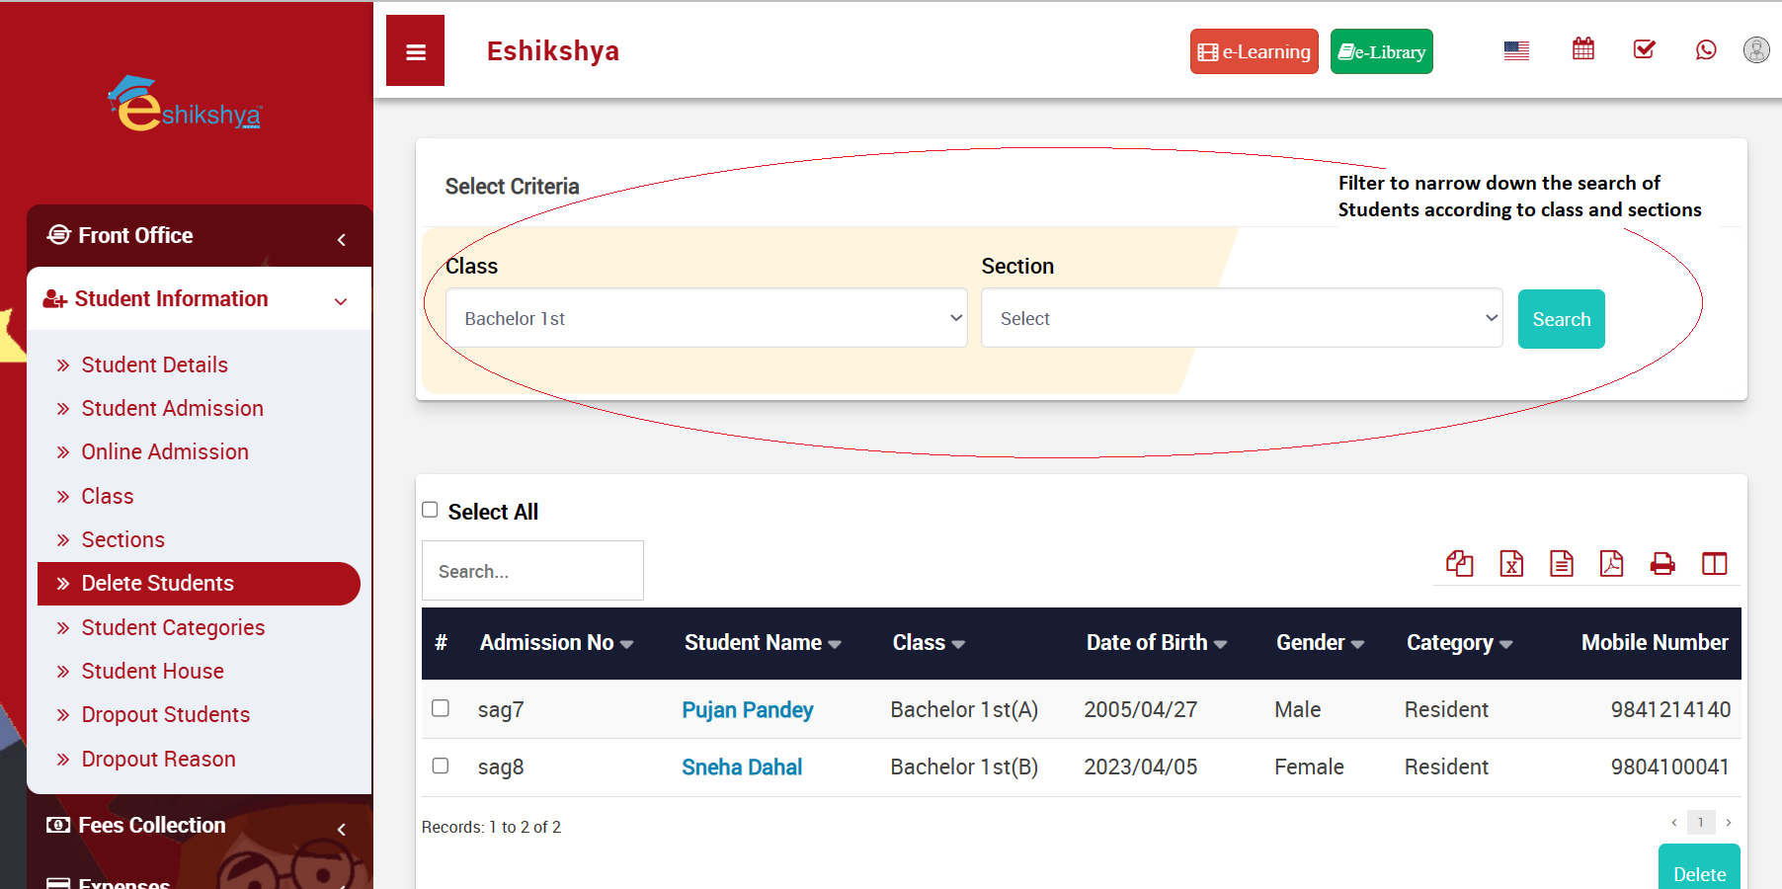Toggle the Select All checkbox
Screen dimensions: 1782x889
tap(430, 510)
